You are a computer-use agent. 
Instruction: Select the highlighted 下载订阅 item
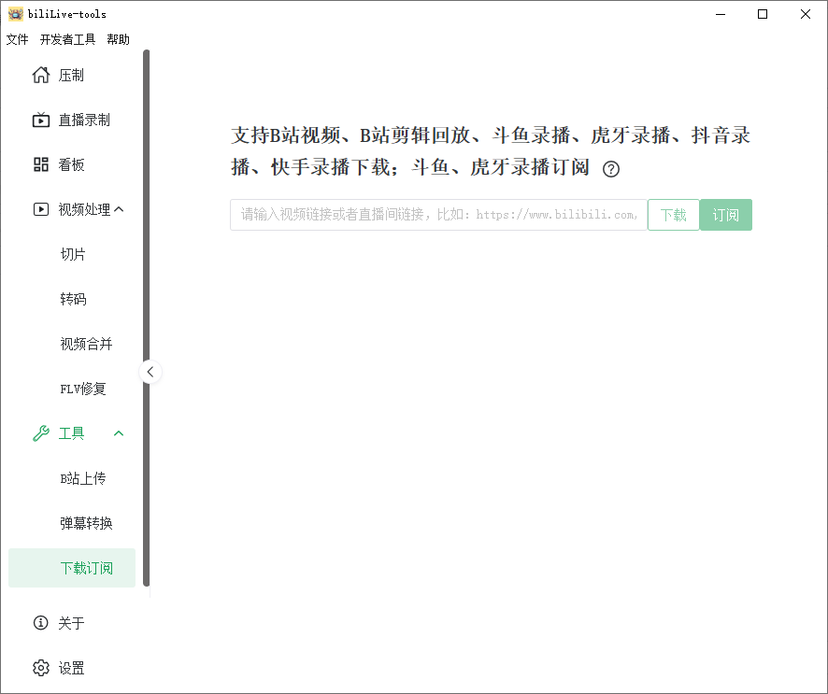pyautogui.click(x=72, y=568)
